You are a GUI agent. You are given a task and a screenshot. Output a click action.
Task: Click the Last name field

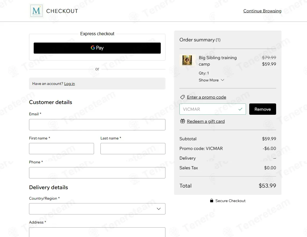pos(133,149)
